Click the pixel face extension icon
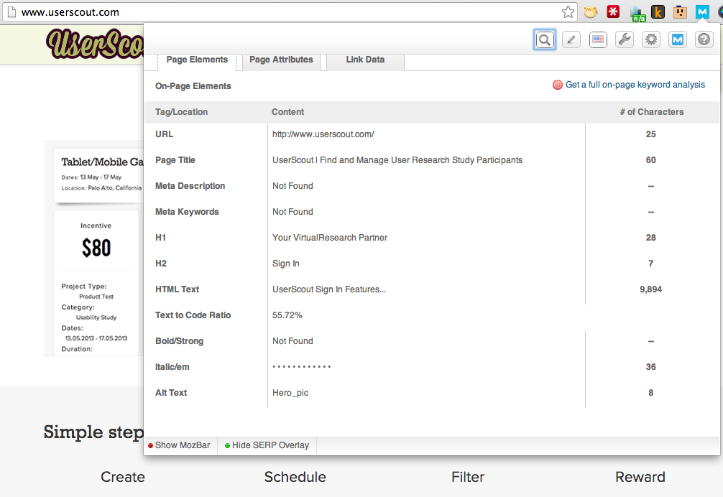 pyautogui.click(x=680, y=12)
